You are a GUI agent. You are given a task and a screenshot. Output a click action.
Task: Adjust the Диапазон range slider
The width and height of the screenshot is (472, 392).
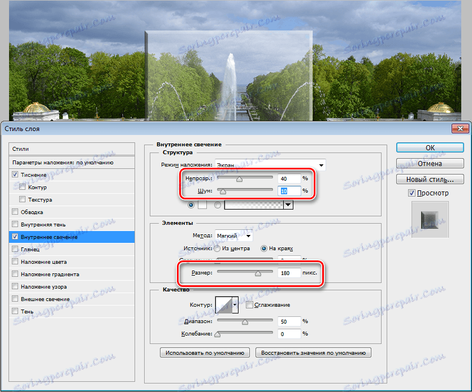[245, 322]
